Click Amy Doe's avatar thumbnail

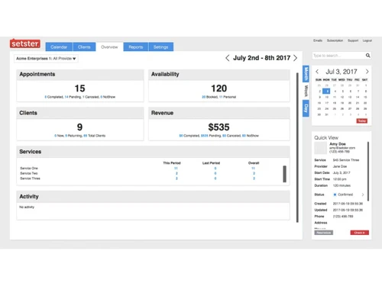click(x=320, y=148)
